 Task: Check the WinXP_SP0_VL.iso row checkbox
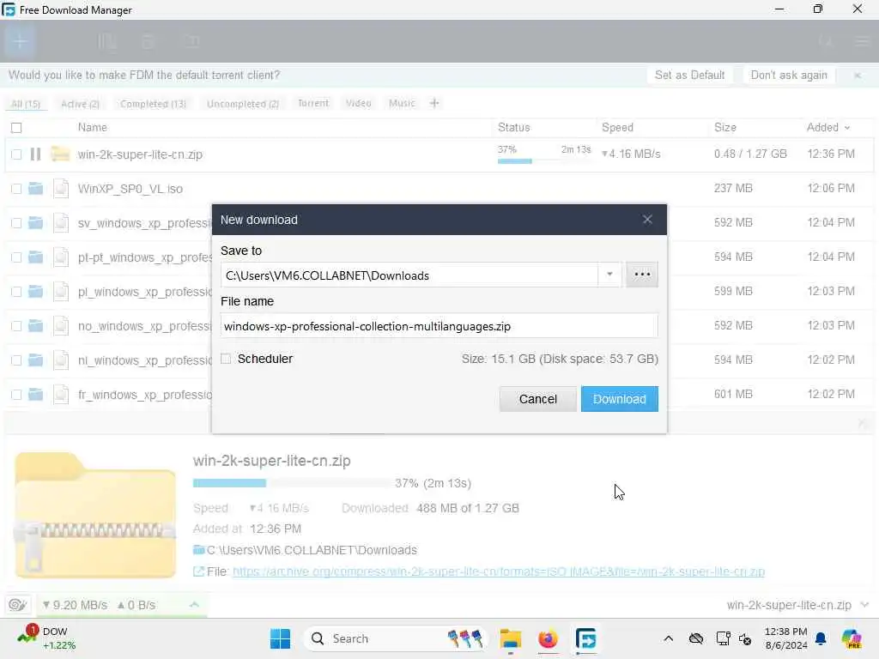pyautogui.click(x=16, y=189)
